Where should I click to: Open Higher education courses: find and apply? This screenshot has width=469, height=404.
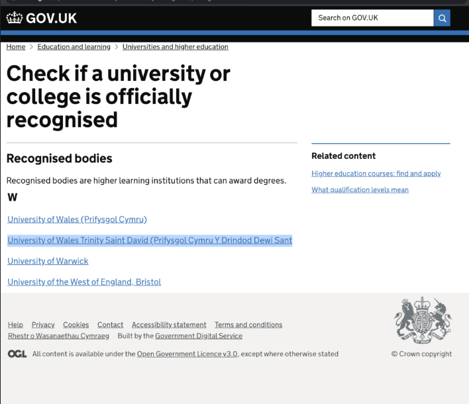376,174
